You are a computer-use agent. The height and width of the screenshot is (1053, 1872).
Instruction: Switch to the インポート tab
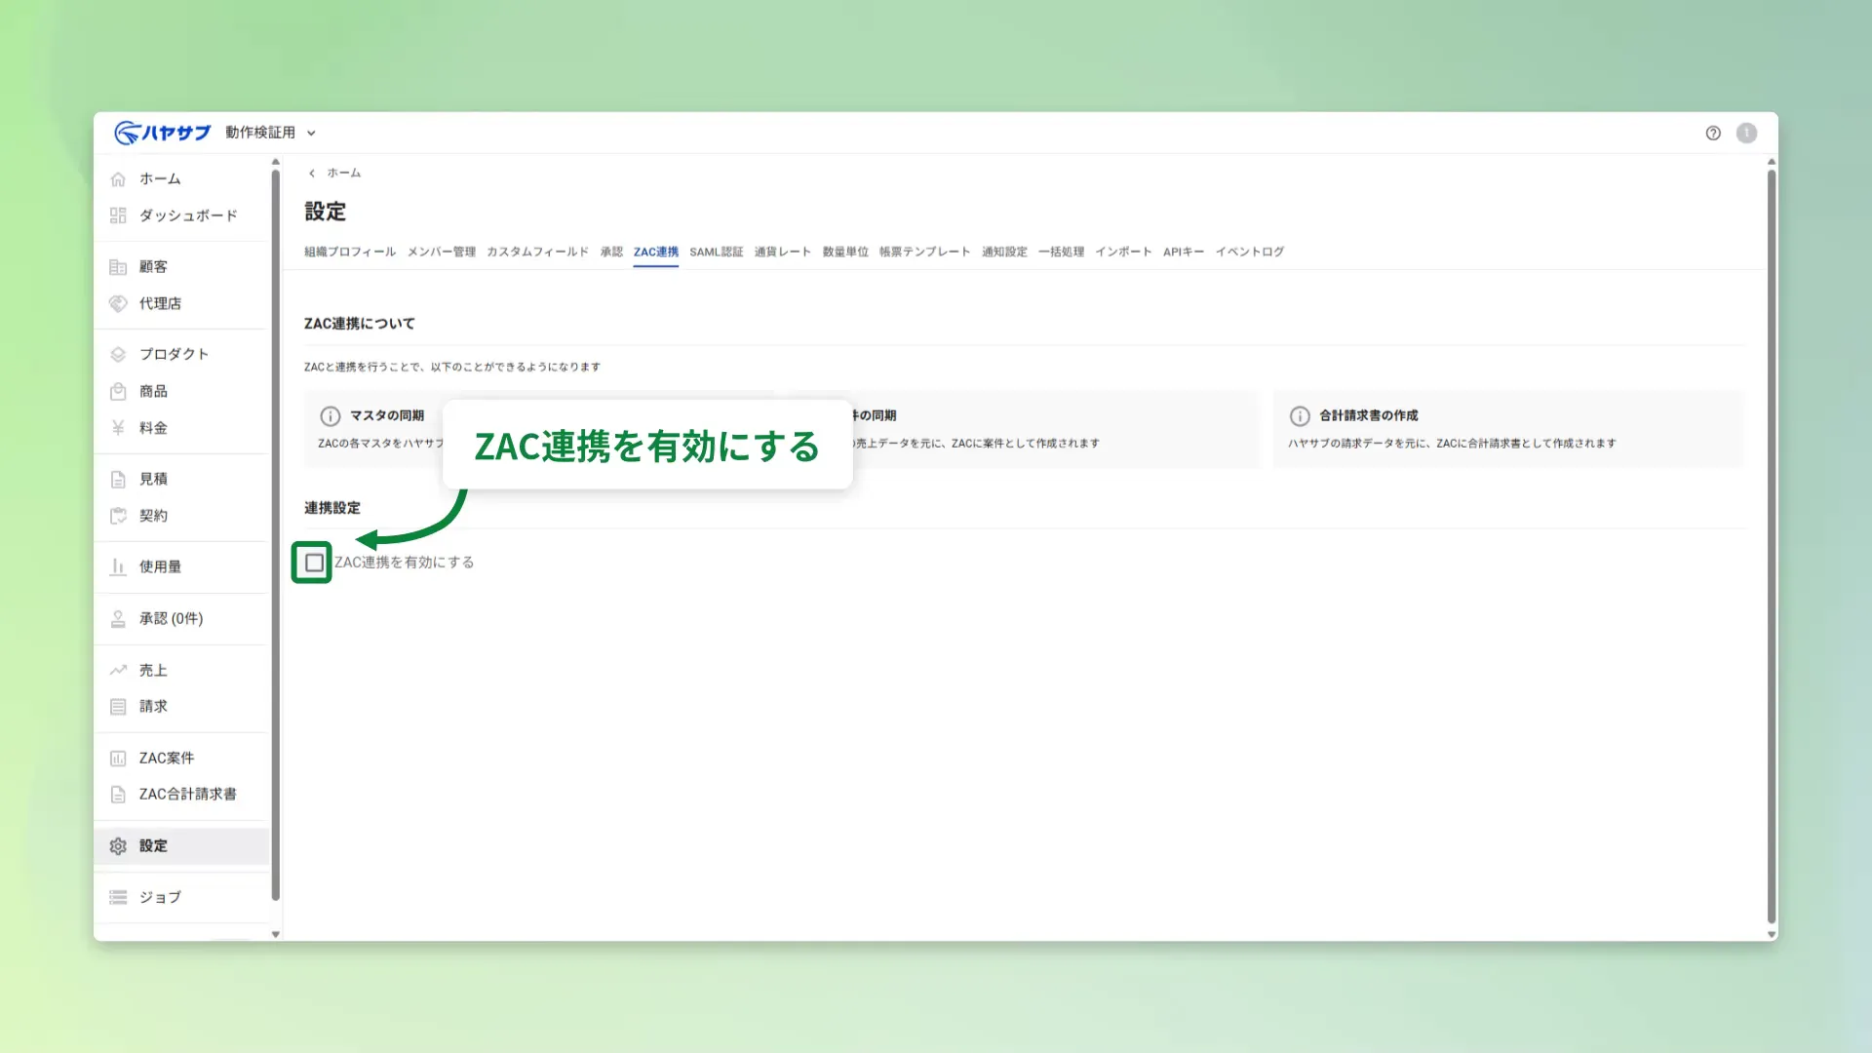[1124, 252]
